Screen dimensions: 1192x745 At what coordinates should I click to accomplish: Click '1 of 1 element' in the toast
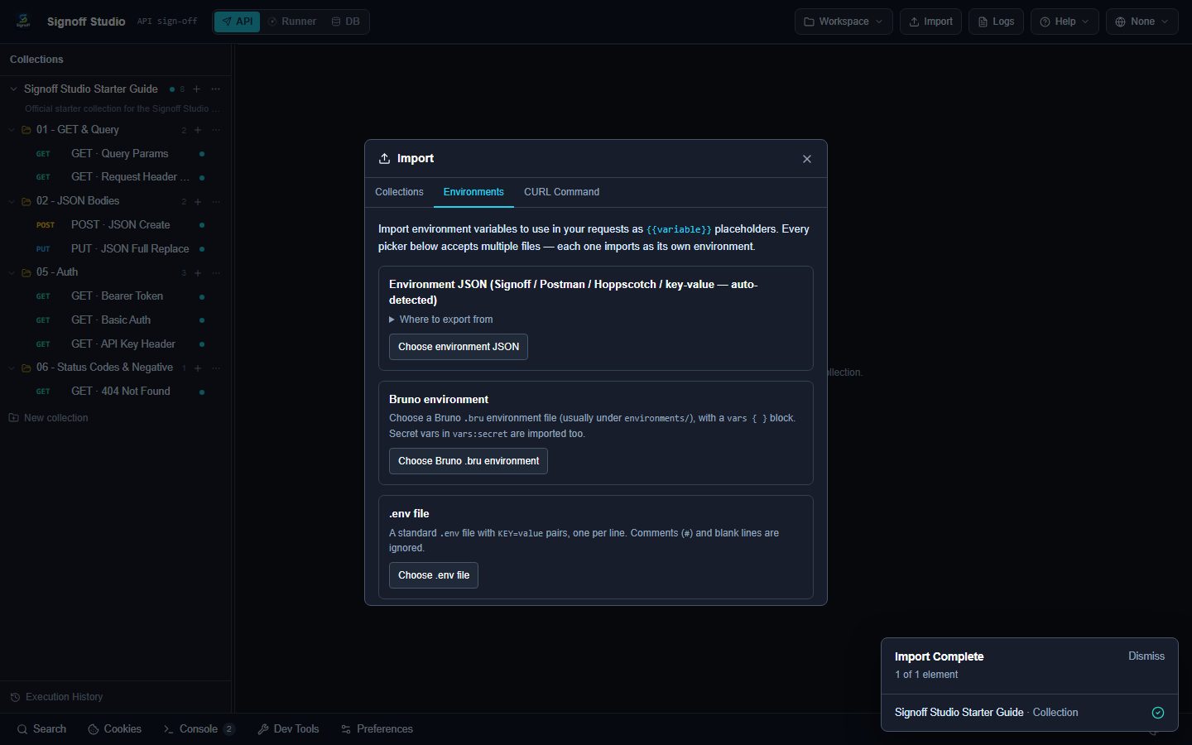tap(926, 675)
